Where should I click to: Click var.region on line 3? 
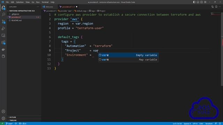pyautogui.click(x=84, y=24)
